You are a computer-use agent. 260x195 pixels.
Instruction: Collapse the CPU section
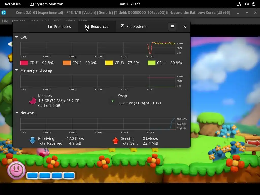click(17, 37)
